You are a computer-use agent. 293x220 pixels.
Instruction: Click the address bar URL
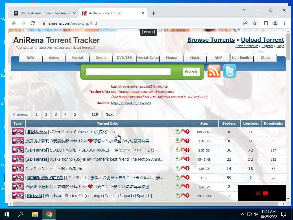(x=73, y=23)
